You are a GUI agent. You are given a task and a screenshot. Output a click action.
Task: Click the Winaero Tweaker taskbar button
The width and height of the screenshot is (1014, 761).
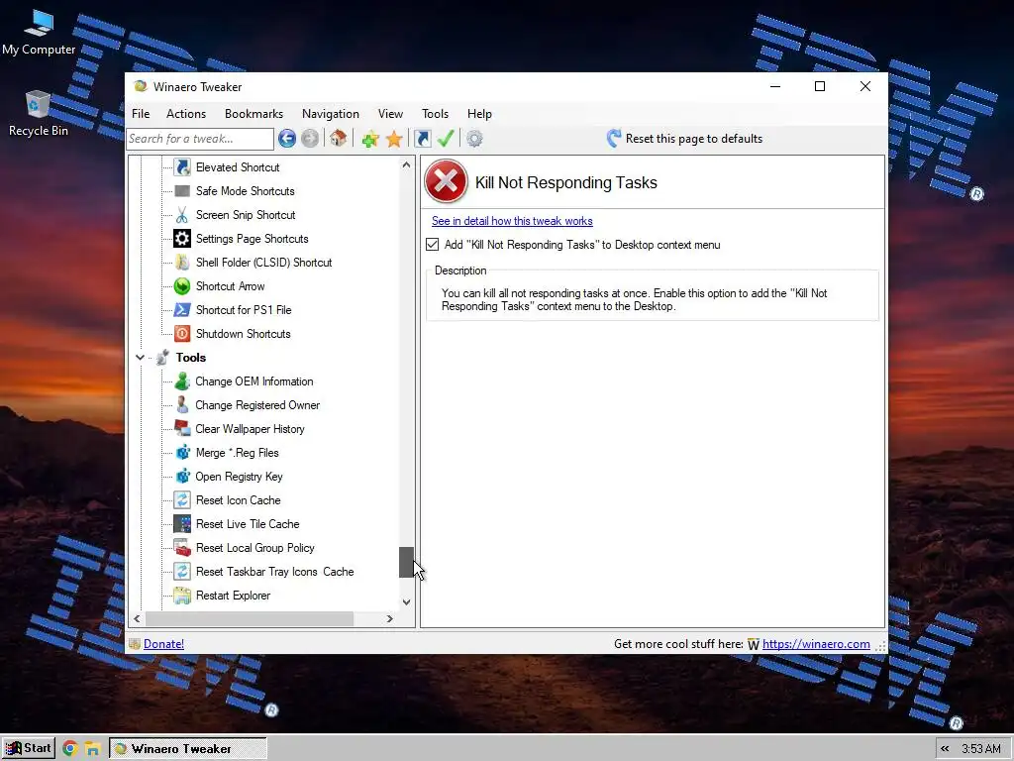187,749
